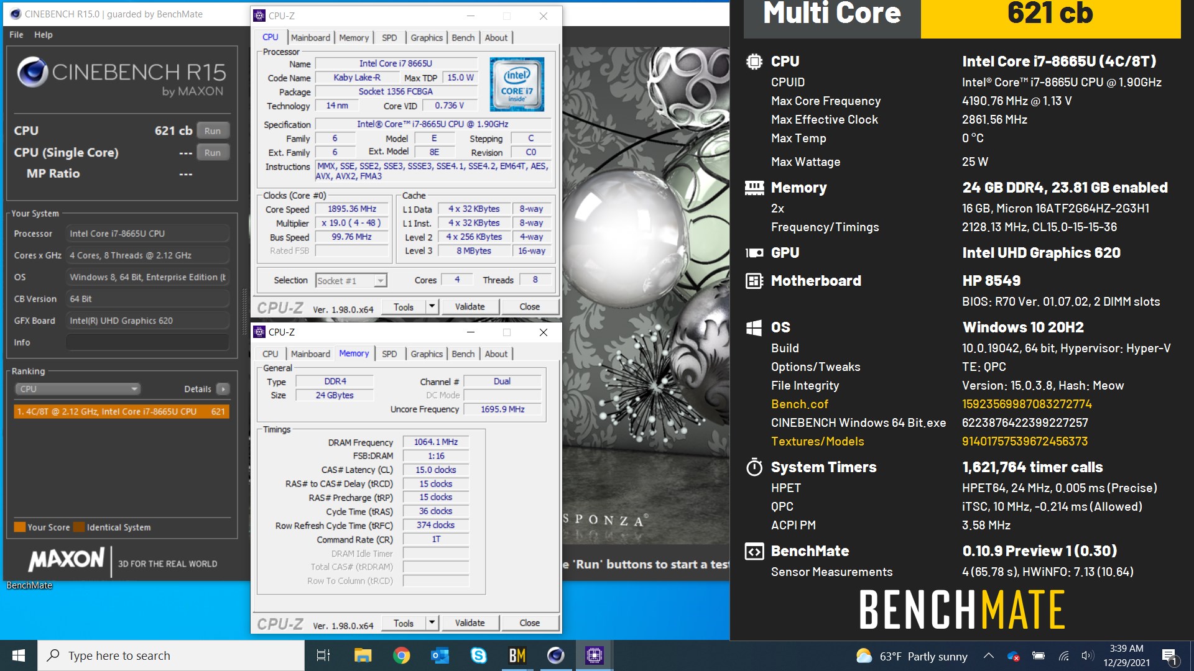The image size is (1194, 671).
Task: Open File Explorer from the taskbar
Action: [x=363, y=655]
